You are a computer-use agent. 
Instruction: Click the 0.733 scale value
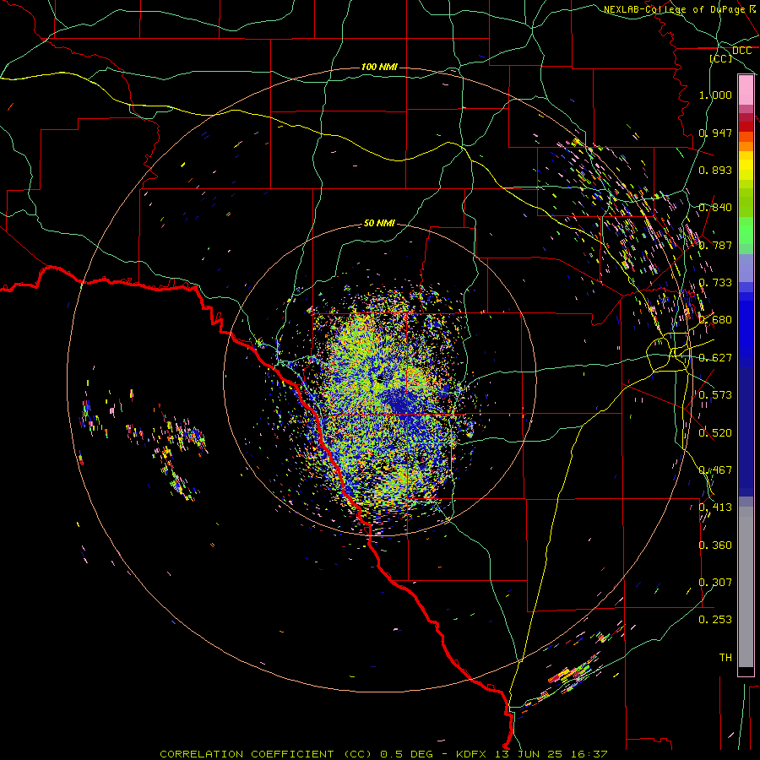tap(715, 283)
